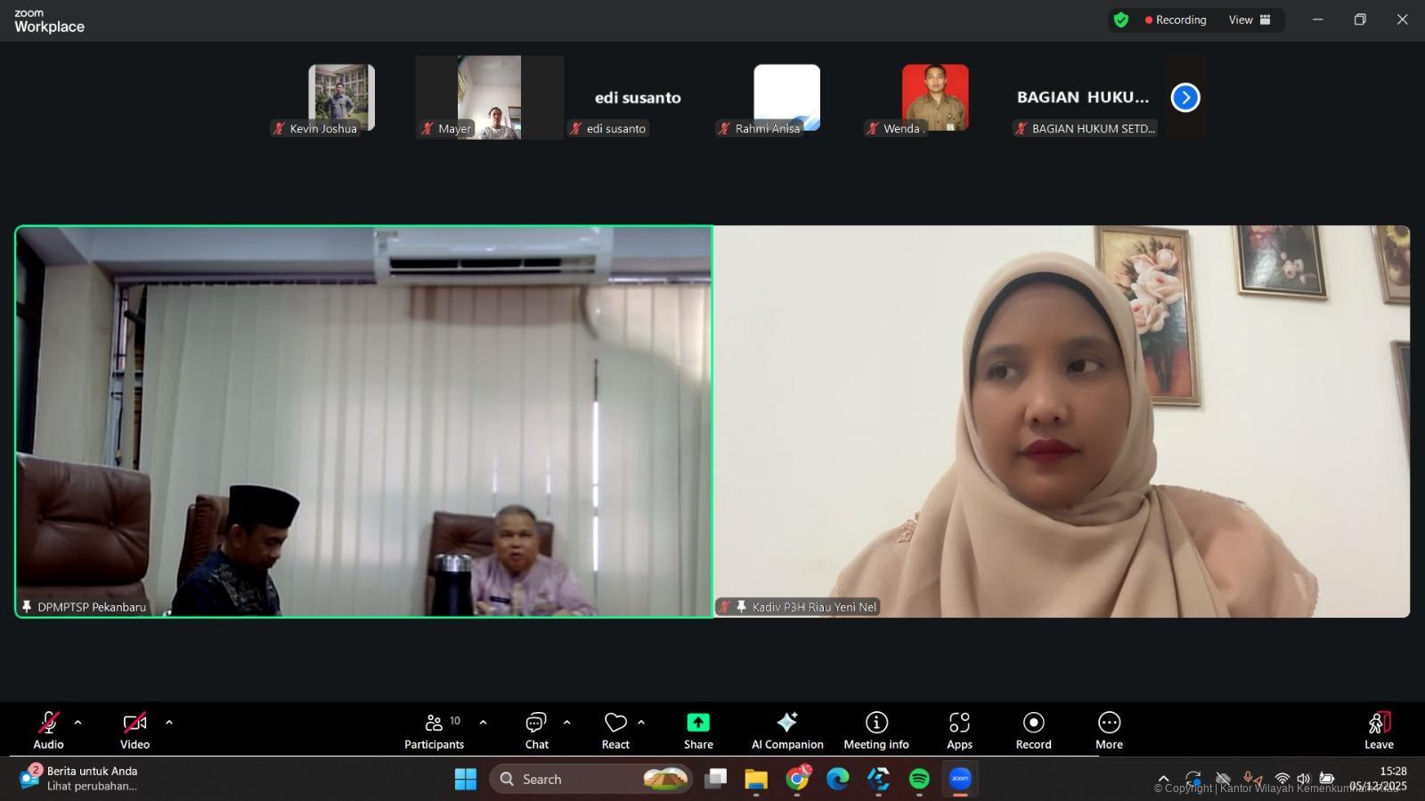Click the More options button
The image size is (1425, 801).
1109,730
